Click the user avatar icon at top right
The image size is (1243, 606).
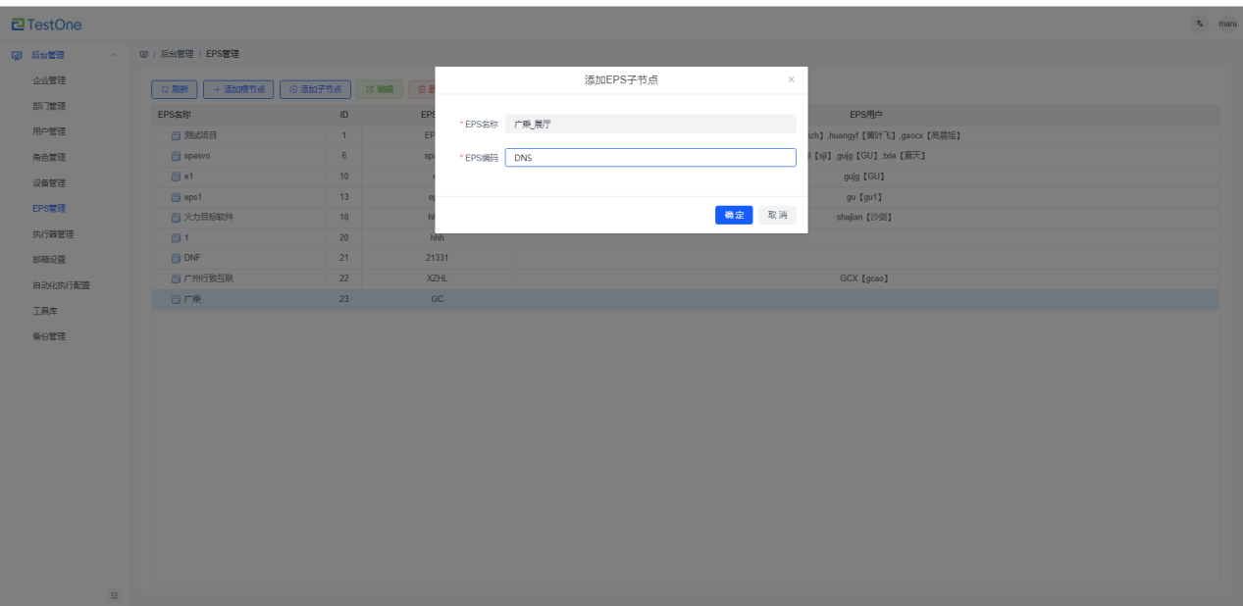1199,24
